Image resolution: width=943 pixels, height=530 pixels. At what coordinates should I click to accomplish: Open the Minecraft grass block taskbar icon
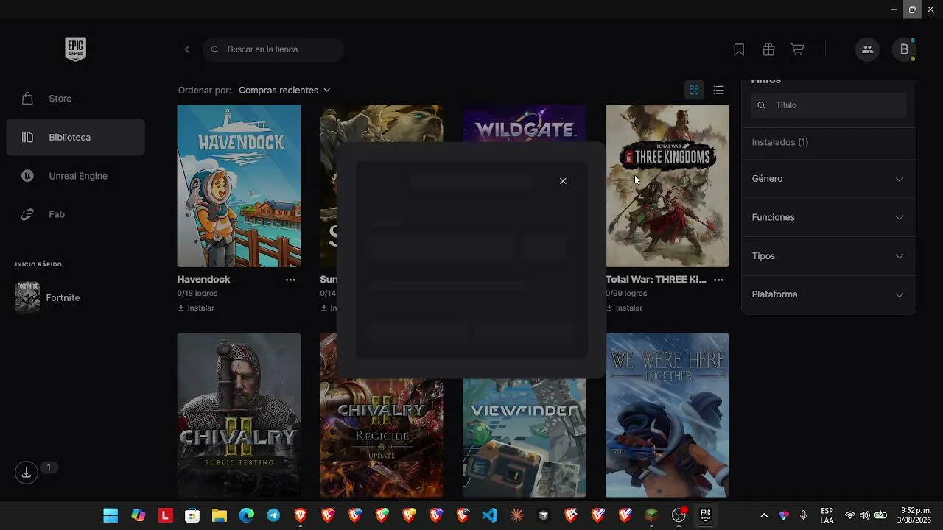pos(652,515)
